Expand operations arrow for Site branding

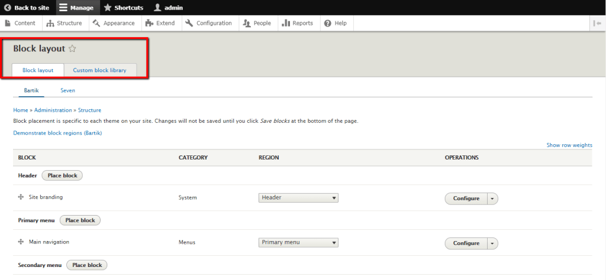[x=493, y=198]
